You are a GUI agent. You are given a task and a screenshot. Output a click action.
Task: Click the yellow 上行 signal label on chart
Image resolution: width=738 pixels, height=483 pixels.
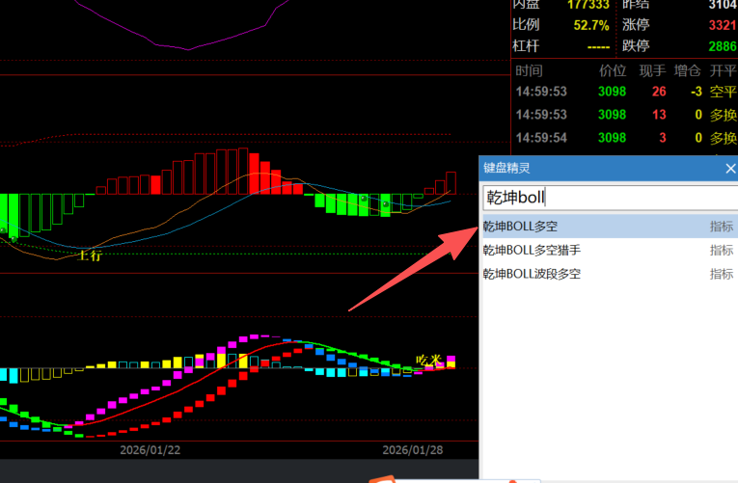pos(89,255)
